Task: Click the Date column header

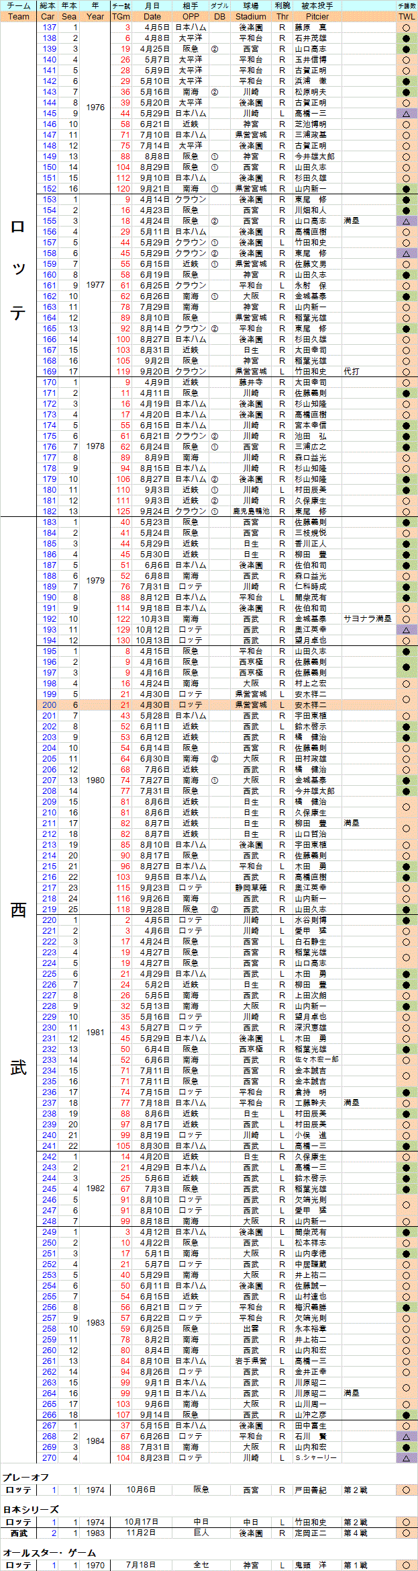Action: click(x=152, y=17)
